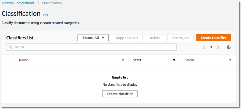Click the sort arrow in the Start column
This screenshot has width=242, height=110.
tap(174, 60)
